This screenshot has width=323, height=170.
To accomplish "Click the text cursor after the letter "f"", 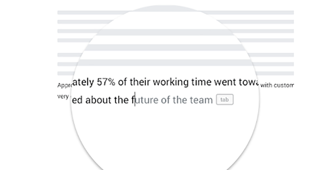I will click(x=135, y=99).
